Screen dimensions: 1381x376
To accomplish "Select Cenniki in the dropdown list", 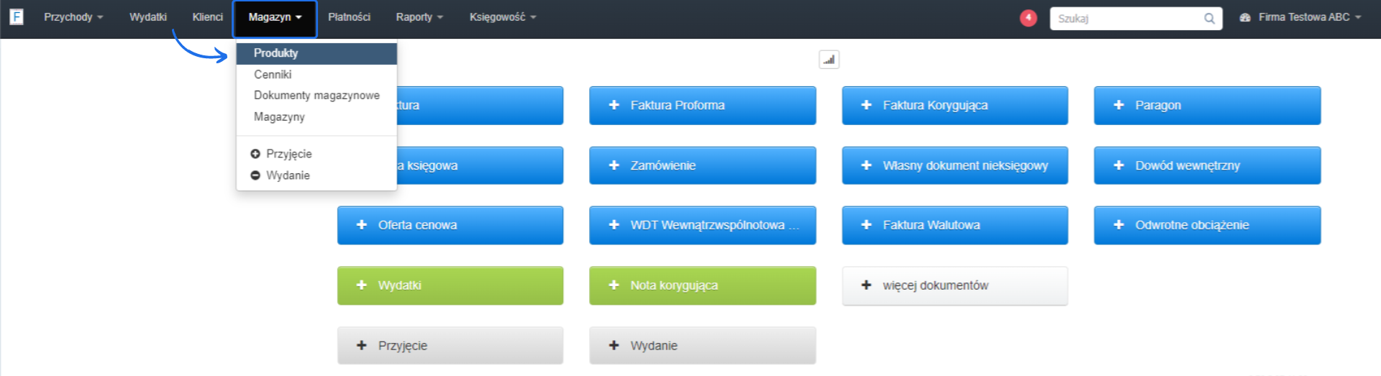I will pyautogui.click(x=273, y=75).
